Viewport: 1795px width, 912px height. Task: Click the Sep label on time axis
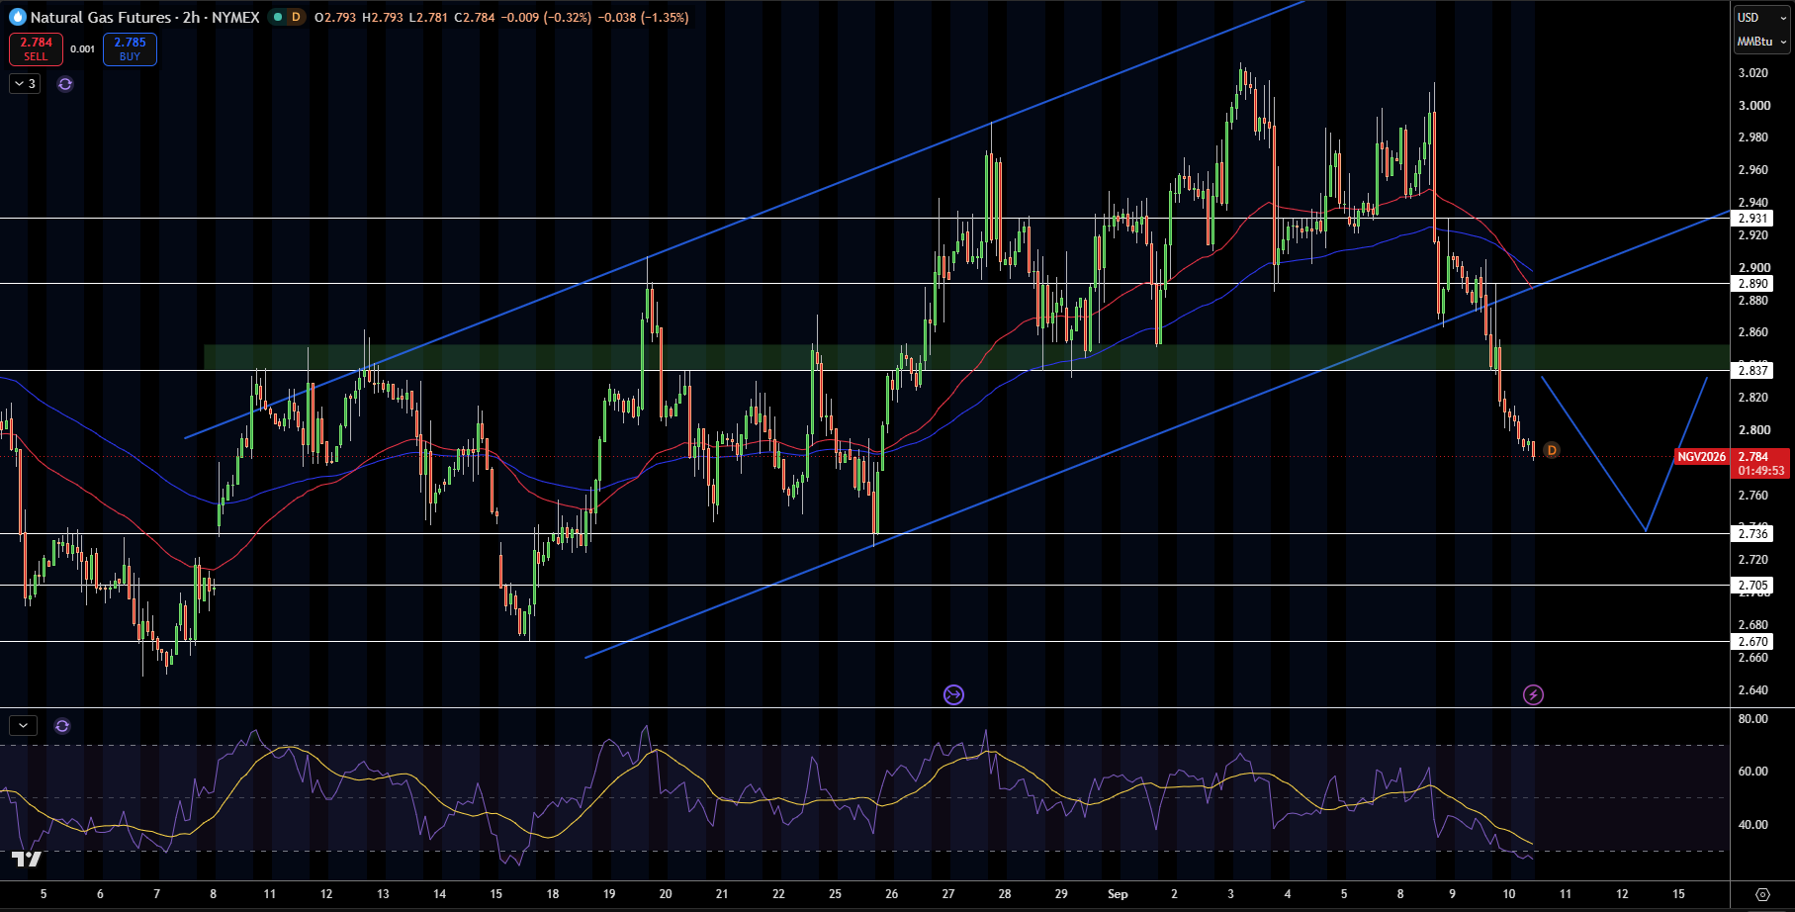(x=1118, y=894)
